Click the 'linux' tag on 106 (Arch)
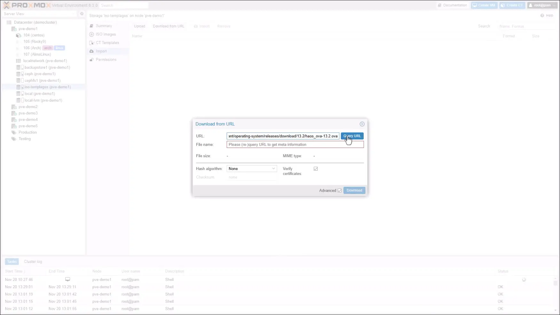560x315 pixels. click(59, 48)
